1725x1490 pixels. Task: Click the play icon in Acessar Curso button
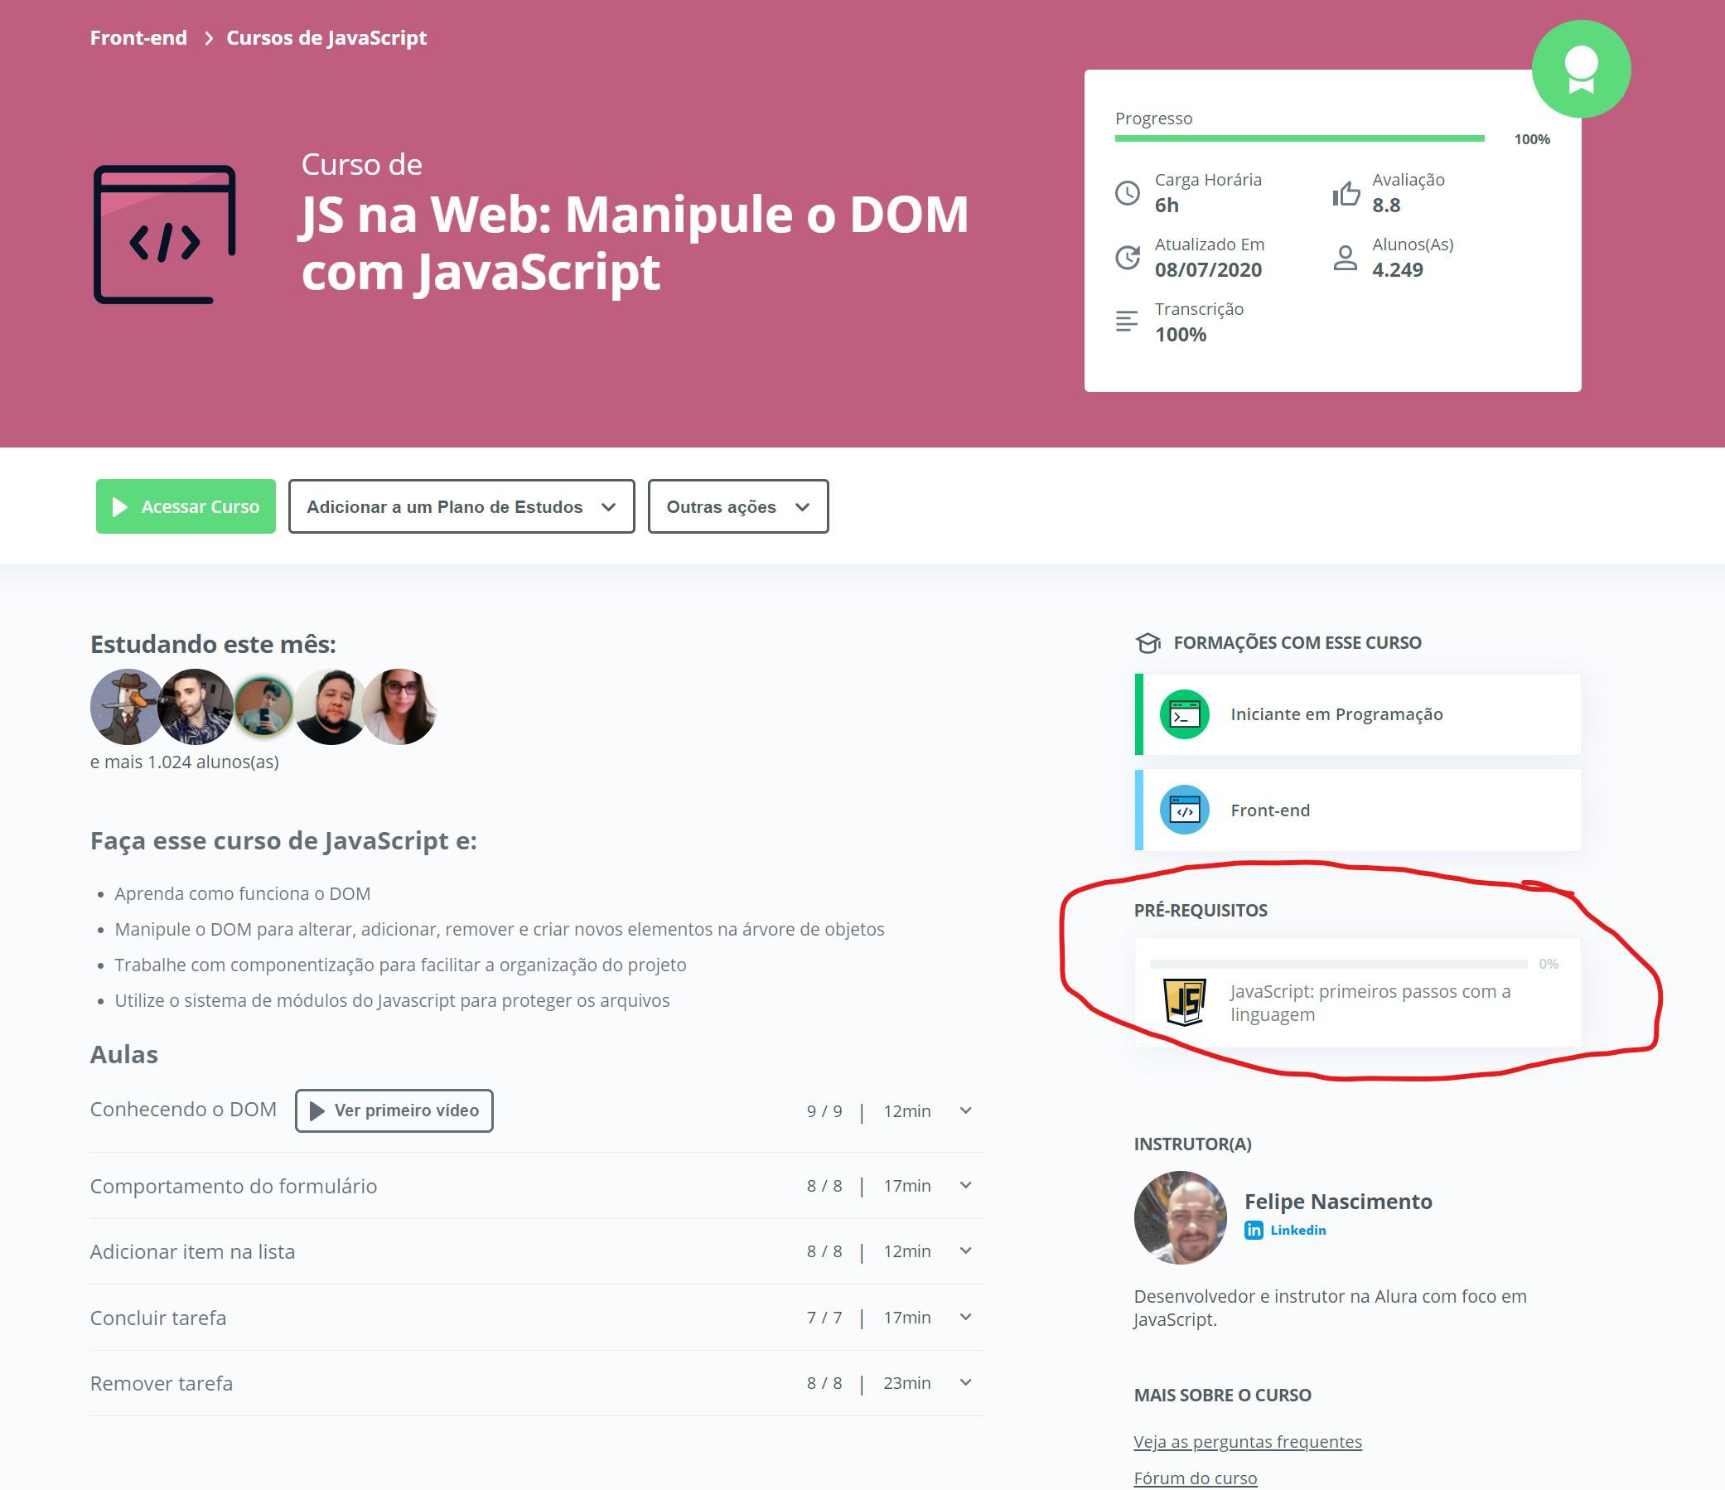(120, 507)
